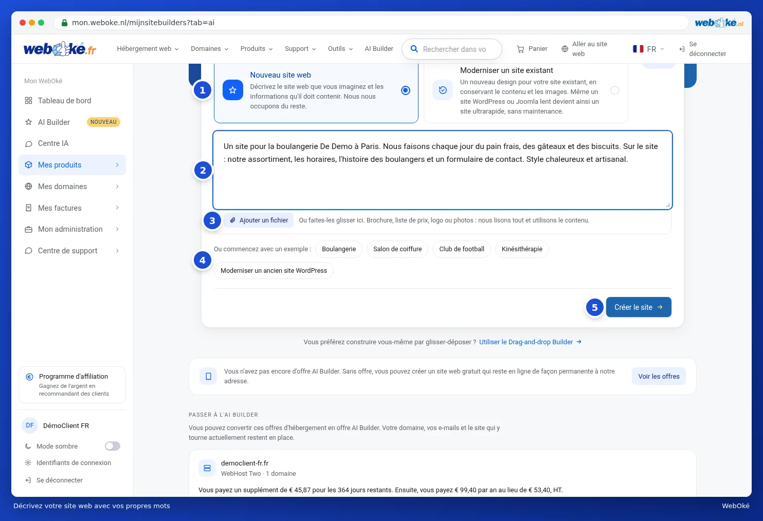Click the Mes factures document icon
Image resolution: width=763 pixels, height=521 pixels.
point(28,208)
